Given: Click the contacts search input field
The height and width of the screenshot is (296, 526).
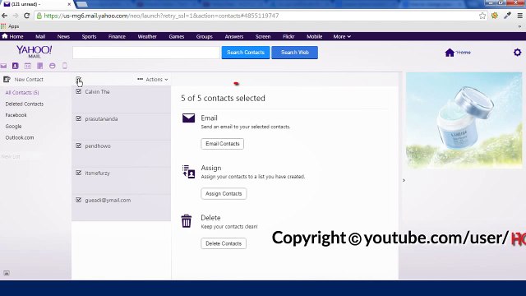Looking at the screenshot, I should point(146,53).
